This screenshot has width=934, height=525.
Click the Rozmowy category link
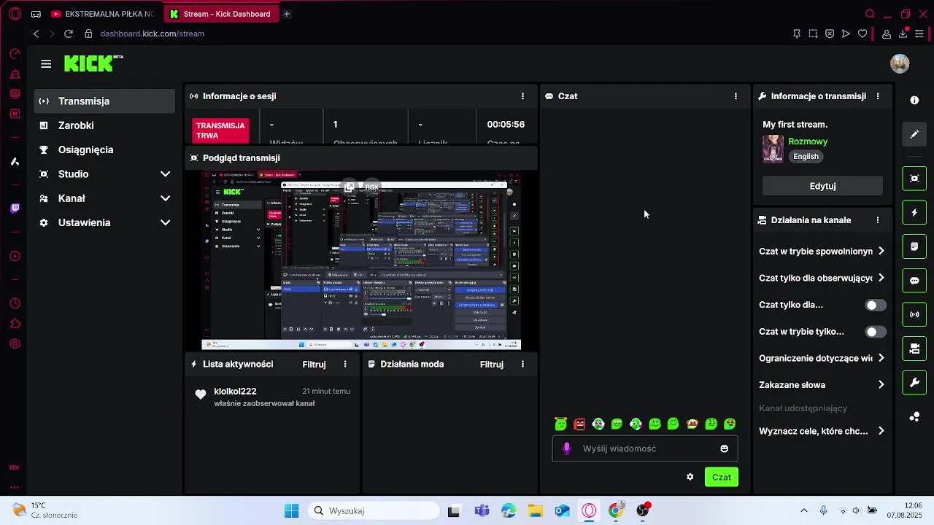tap(808, 141)
